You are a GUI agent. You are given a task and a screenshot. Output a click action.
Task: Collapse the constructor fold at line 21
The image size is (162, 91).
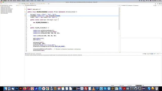(27, 28)
